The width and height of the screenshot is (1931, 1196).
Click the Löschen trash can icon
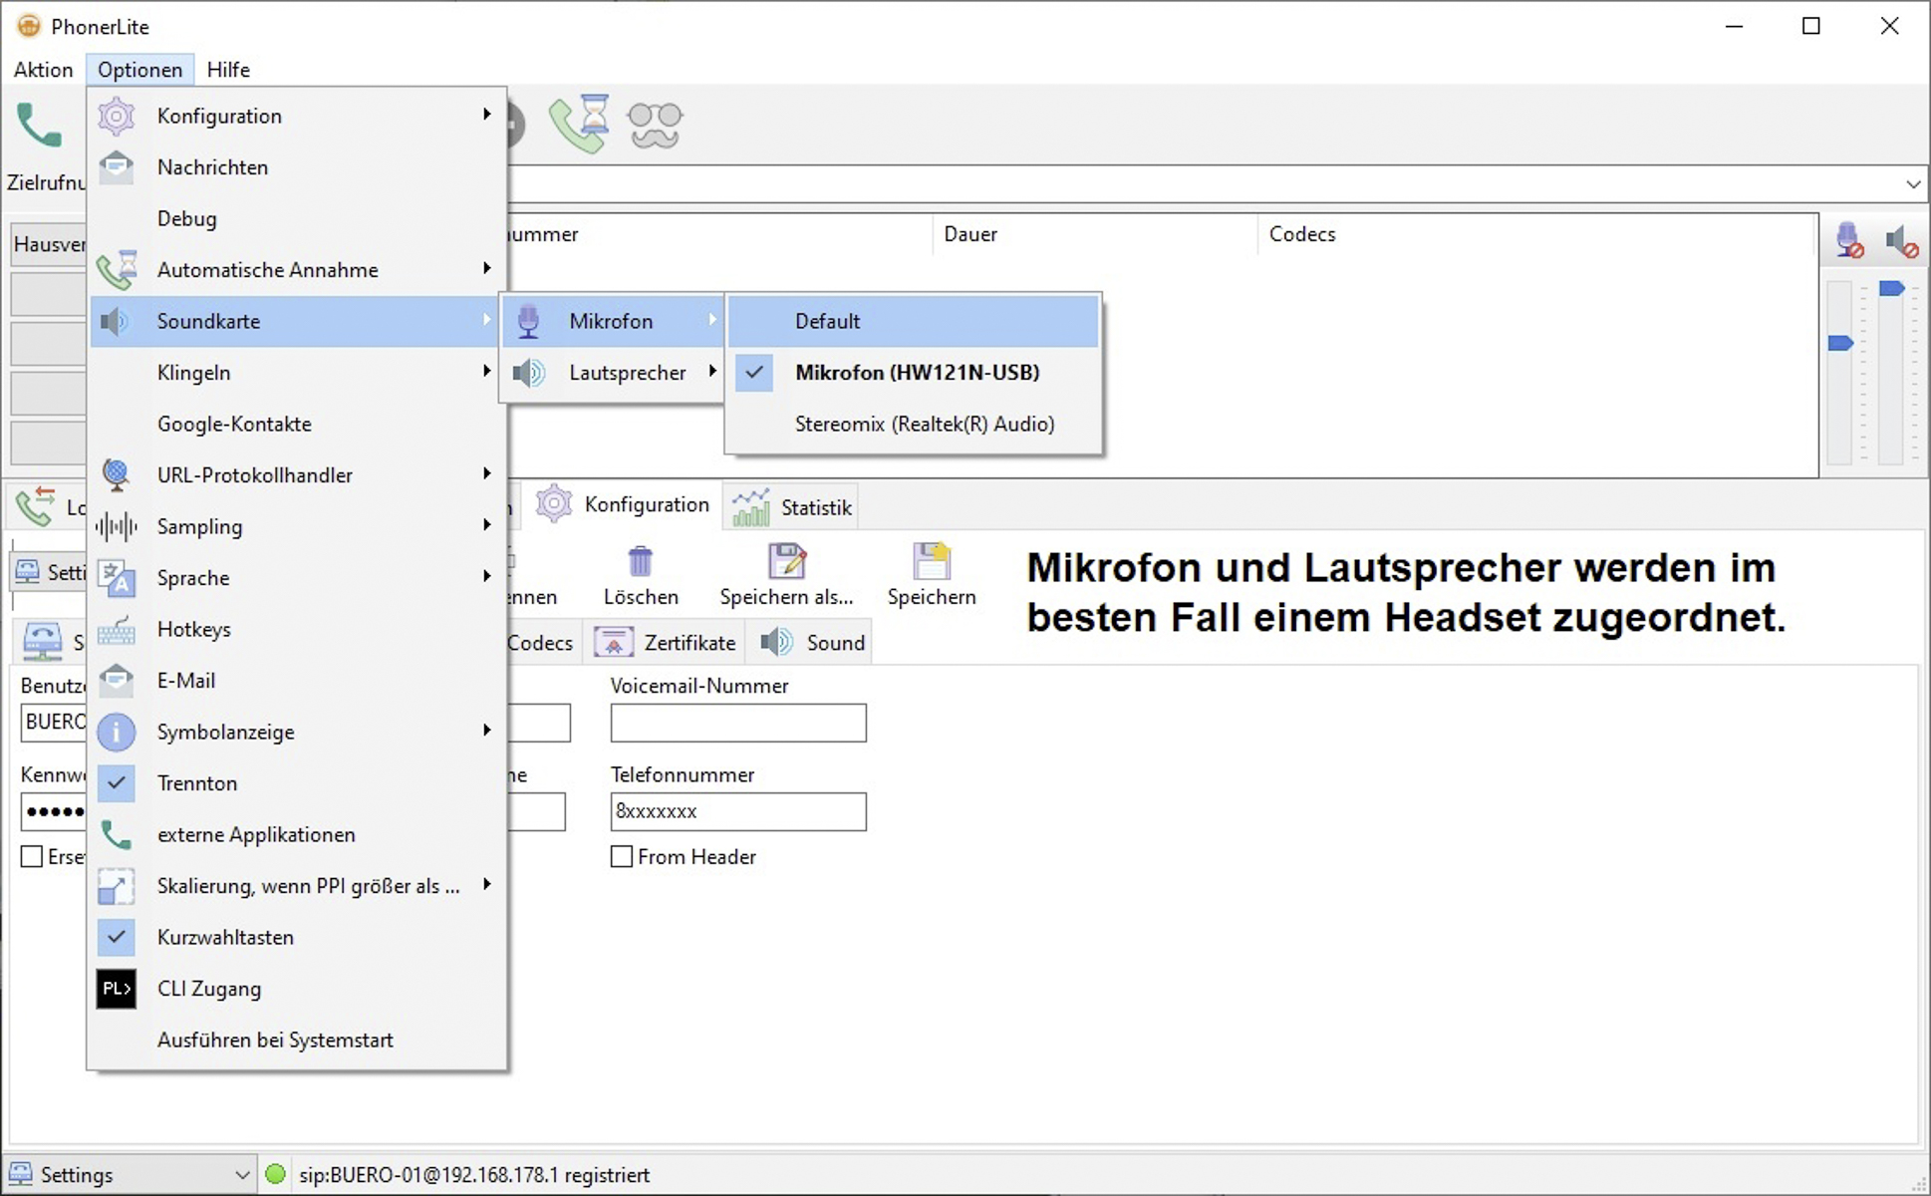pos(641,561)
